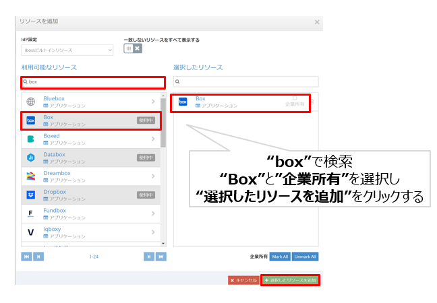Expand the Fundbox row chevron
Screen dimensions: 437x303
(x=153, y=213)
